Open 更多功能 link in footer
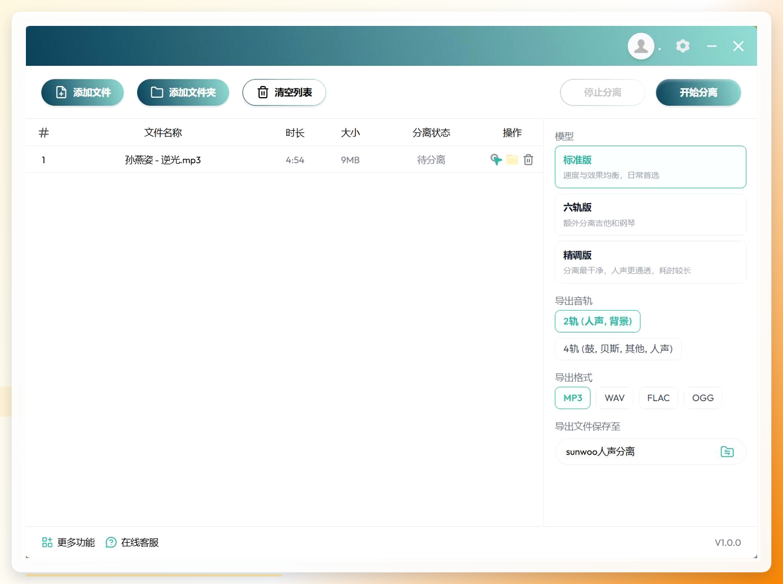The width and height of the screenshot is (783, 584). pyautogui.click(x=76, y=542)
